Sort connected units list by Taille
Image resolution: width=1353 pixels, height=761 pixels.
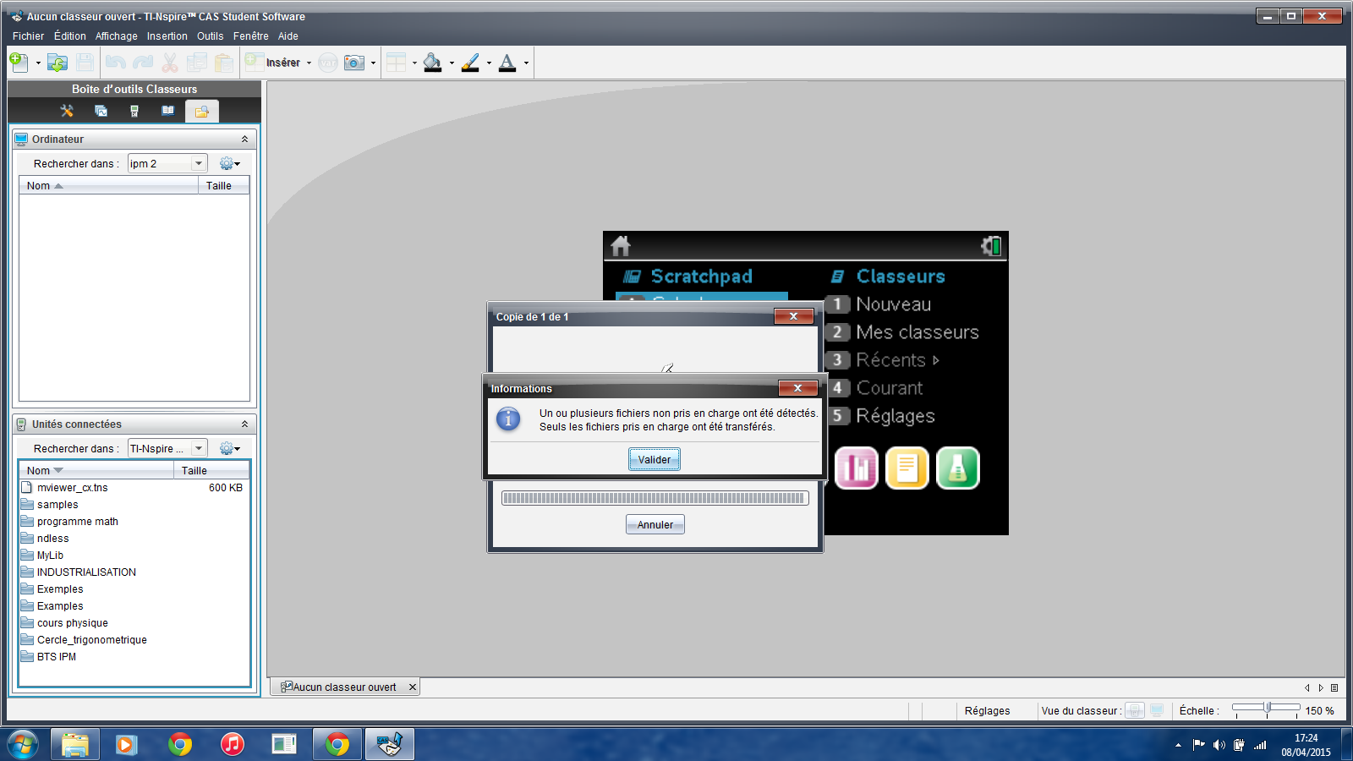[211, 471]
